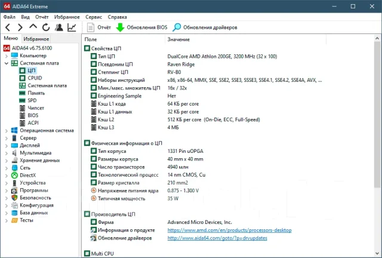
Task: Switch to the Меню tab
Action: pyautogui.click(x=11, y=39)
